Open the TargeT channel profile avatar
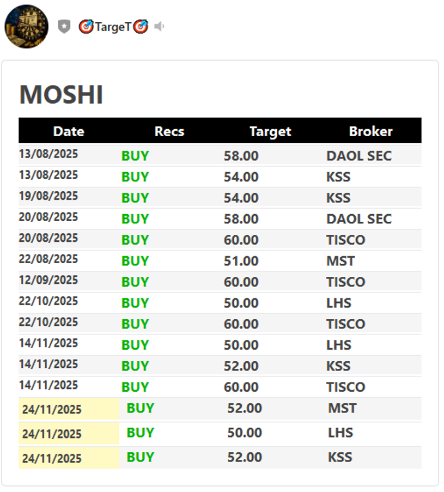444x492 pixels. pos(26,26)
